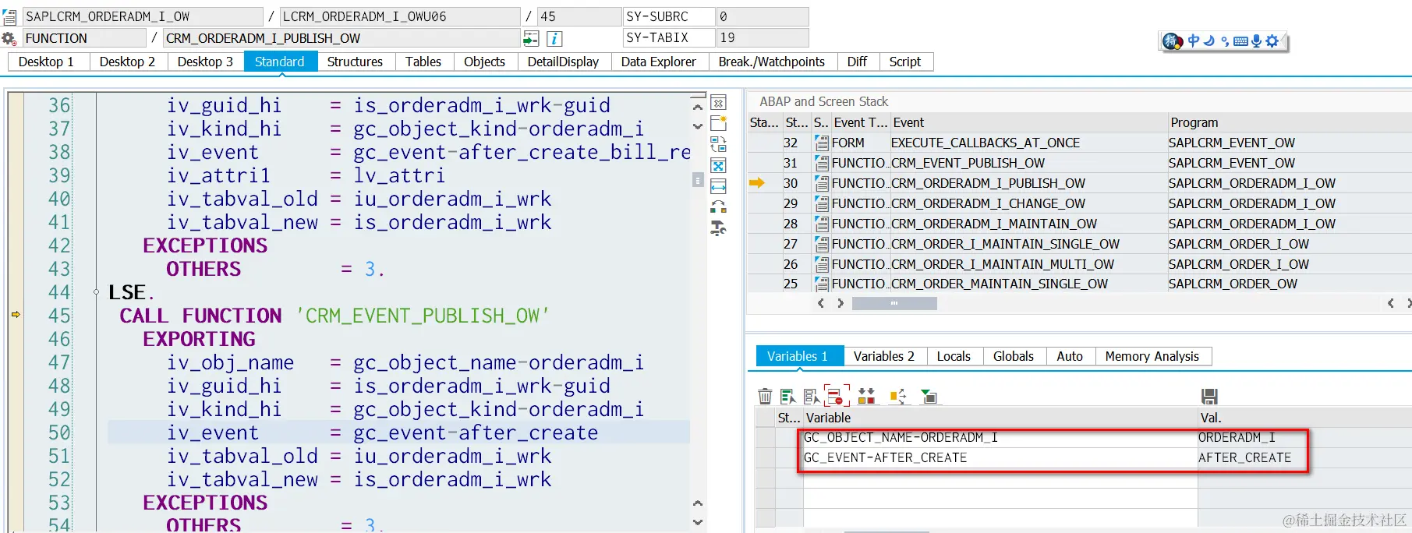Open the Data Explorer tab
This screenshot has width=1412, height=533.
(x=659, y=62)
